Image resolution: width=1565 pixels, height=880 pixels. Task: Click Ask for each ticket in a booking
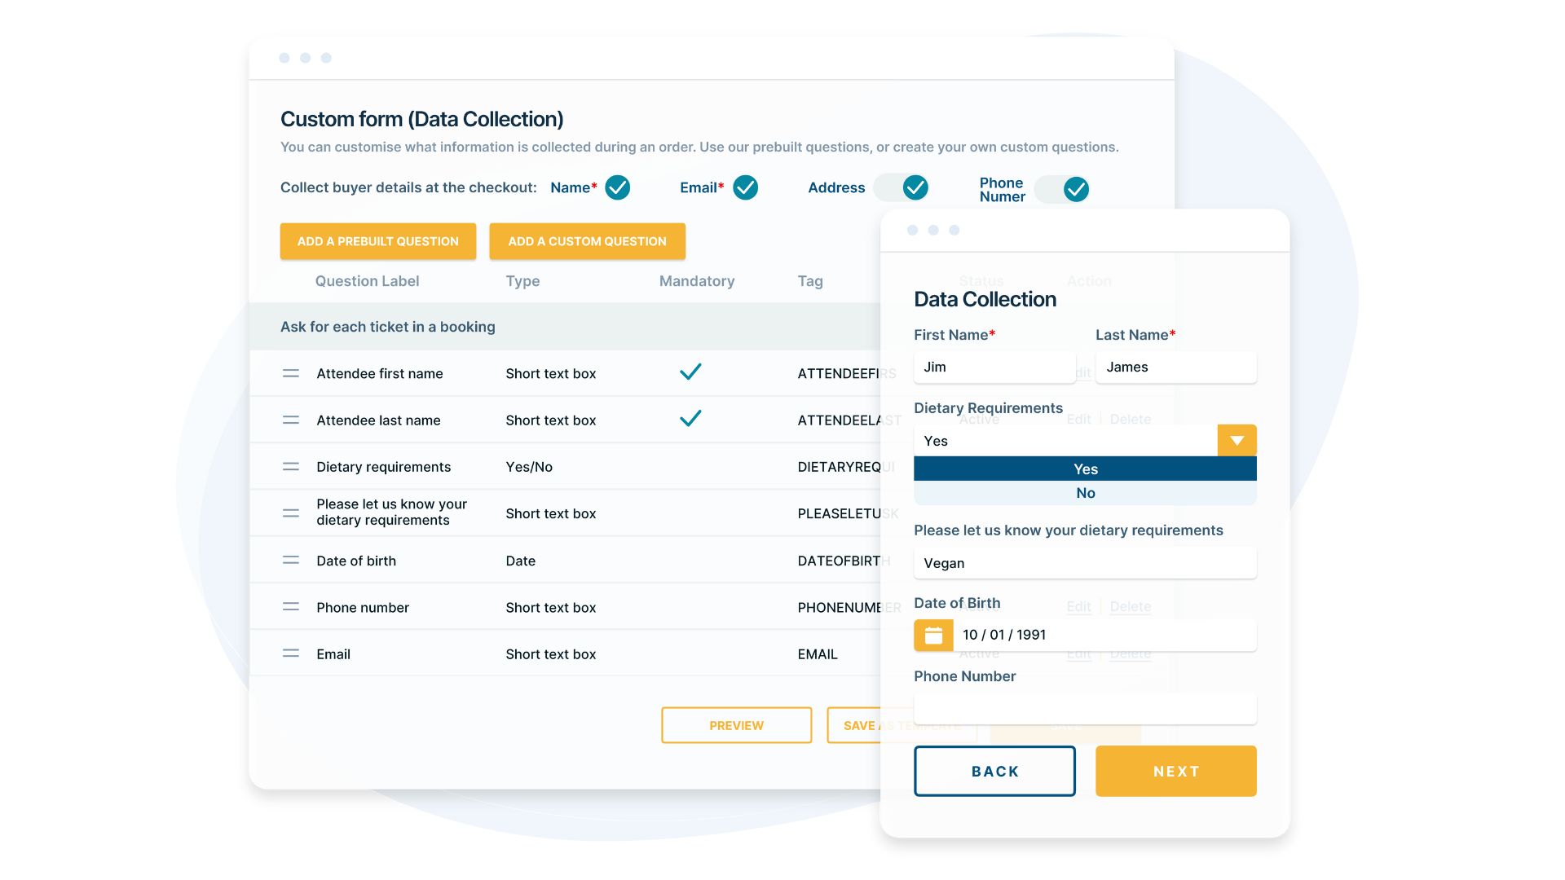[x=388, y=327]
